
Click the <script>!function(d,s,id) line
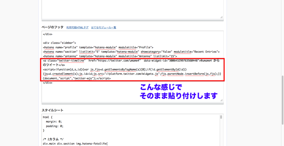coord(115,70)
